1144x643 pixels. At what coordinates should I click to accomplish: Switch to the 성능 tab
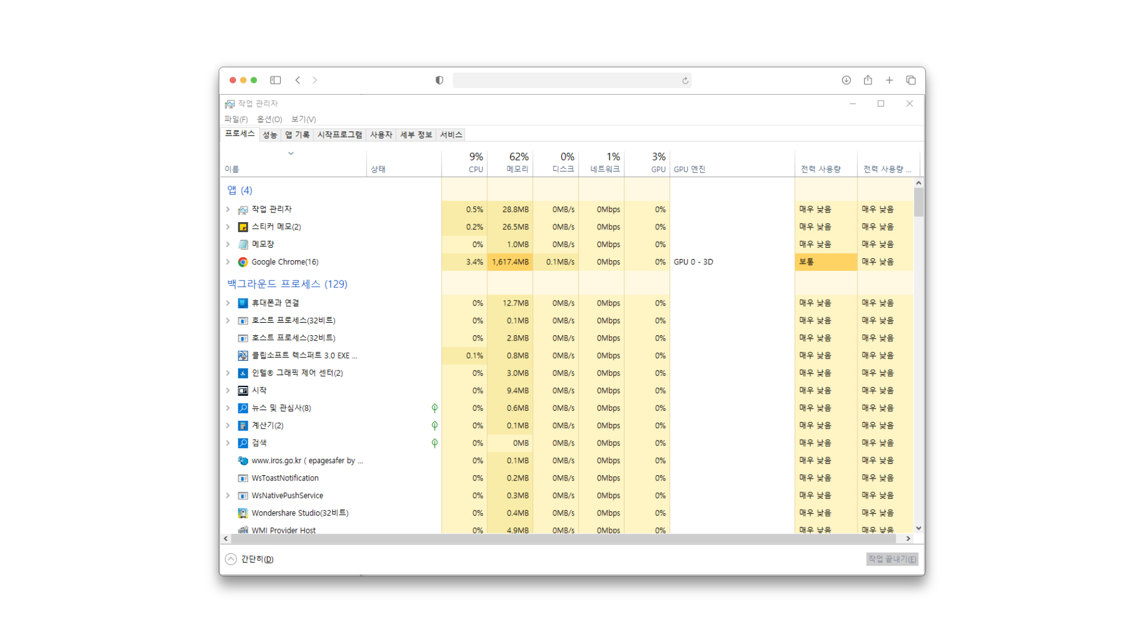pos(270,135)
